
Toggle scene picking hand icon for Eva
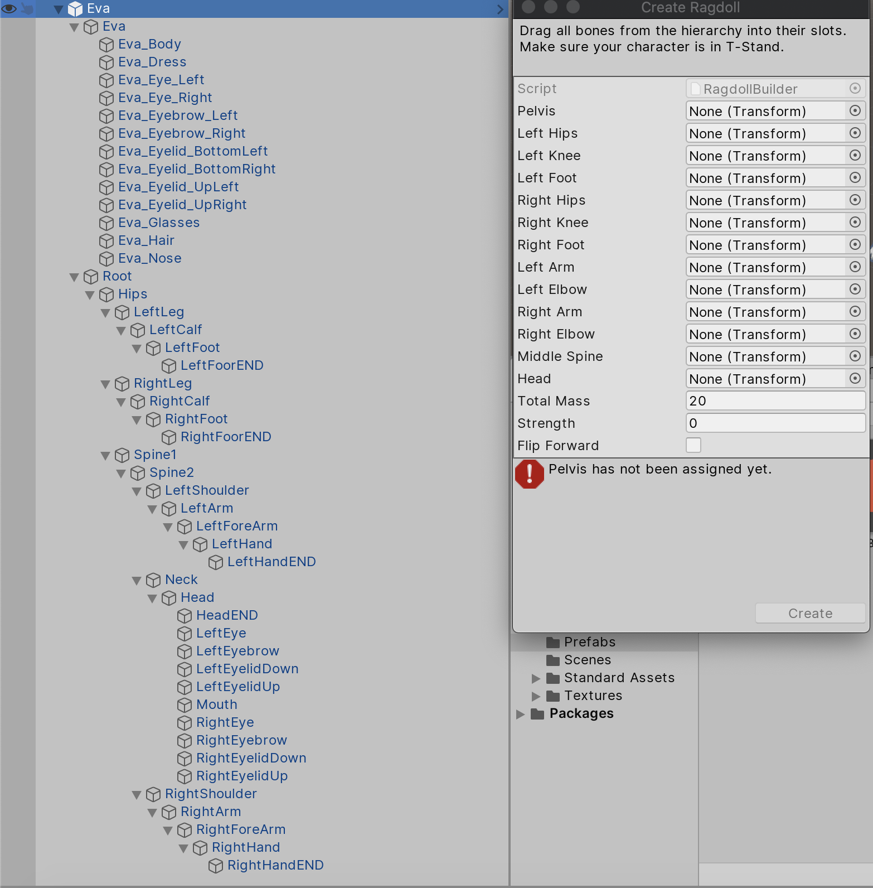[27, 8]
